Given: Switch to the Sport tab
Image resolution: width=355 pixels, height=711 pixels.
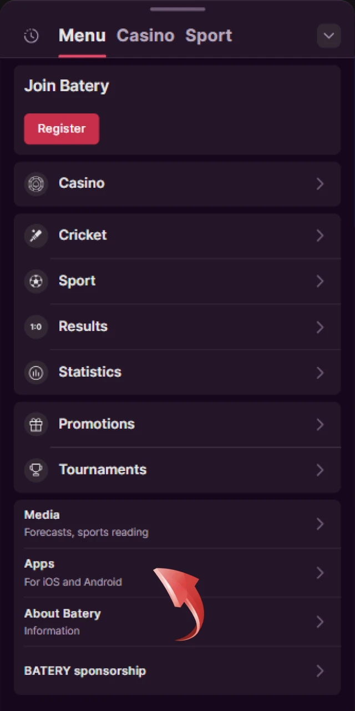Looking at the screenshot, I should click(209, 36).
